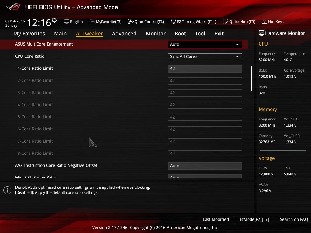Click the CPU frequency 3200 MHz value
This screenshot has width=311, height=233.
[267, 60]
